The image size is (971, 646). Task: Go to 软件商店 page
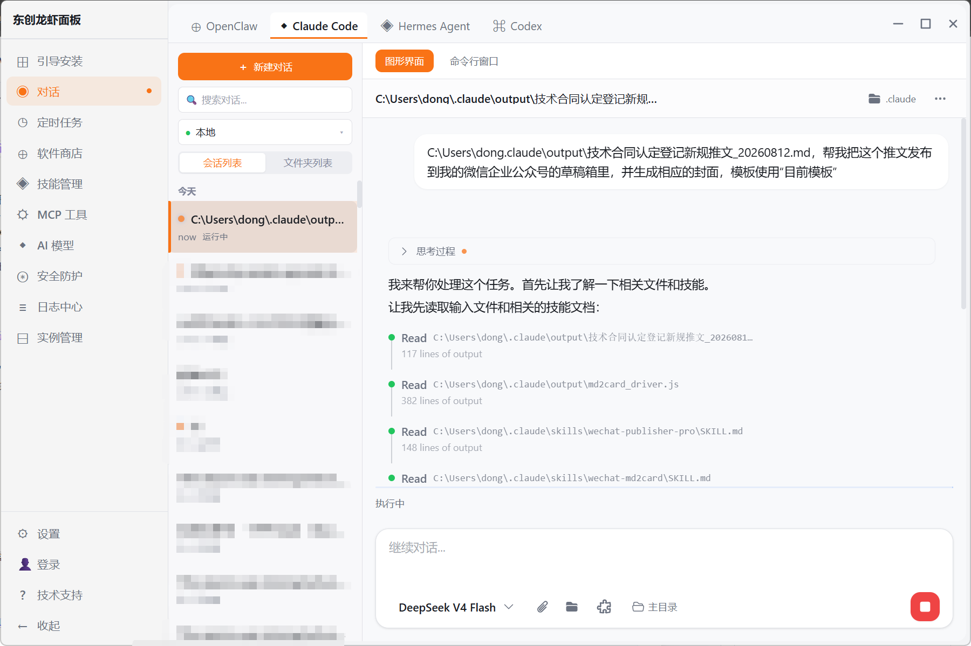(84, 154)
